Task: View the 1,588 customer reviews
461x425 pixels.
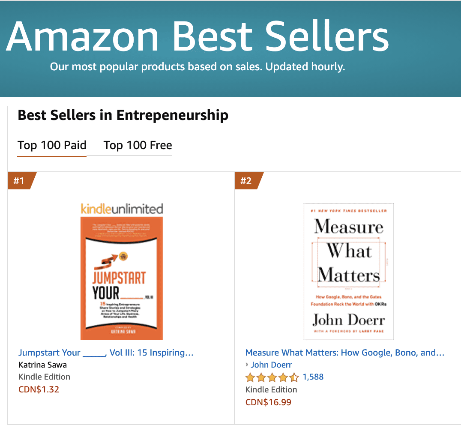Action: point(313,377)
